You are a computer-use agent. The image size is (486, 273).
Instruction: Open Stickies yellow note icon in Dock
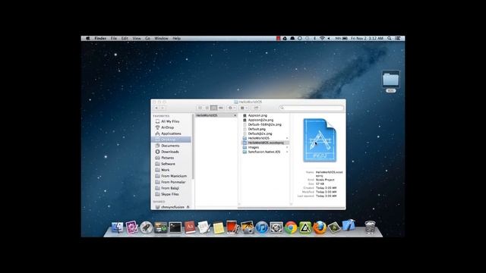[219, 228]
